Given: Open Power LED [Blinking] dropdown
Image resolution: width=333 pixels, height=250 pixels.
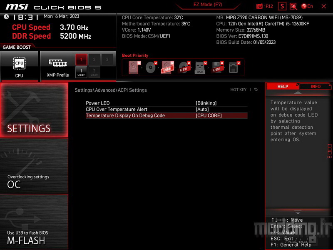Looking at the screenshot, I should coord(206,103).
